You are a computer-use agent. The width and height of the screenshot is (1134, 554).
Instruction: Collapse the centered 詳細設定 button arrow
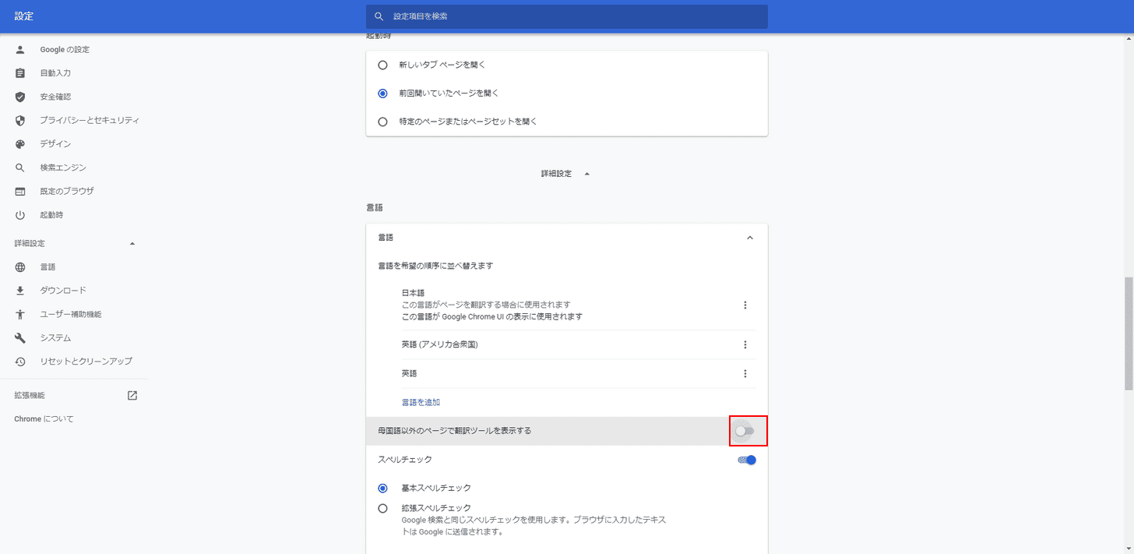tap(586, 174)
